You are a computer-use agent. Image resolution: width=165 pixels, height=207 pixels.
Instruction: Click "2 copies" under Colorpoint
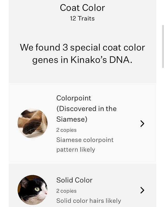pos(66,130)
